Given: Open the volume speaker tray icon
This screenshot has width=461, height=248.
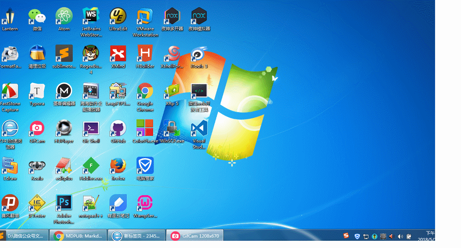Looking at the screenshot, I should (x=400, y=236).
